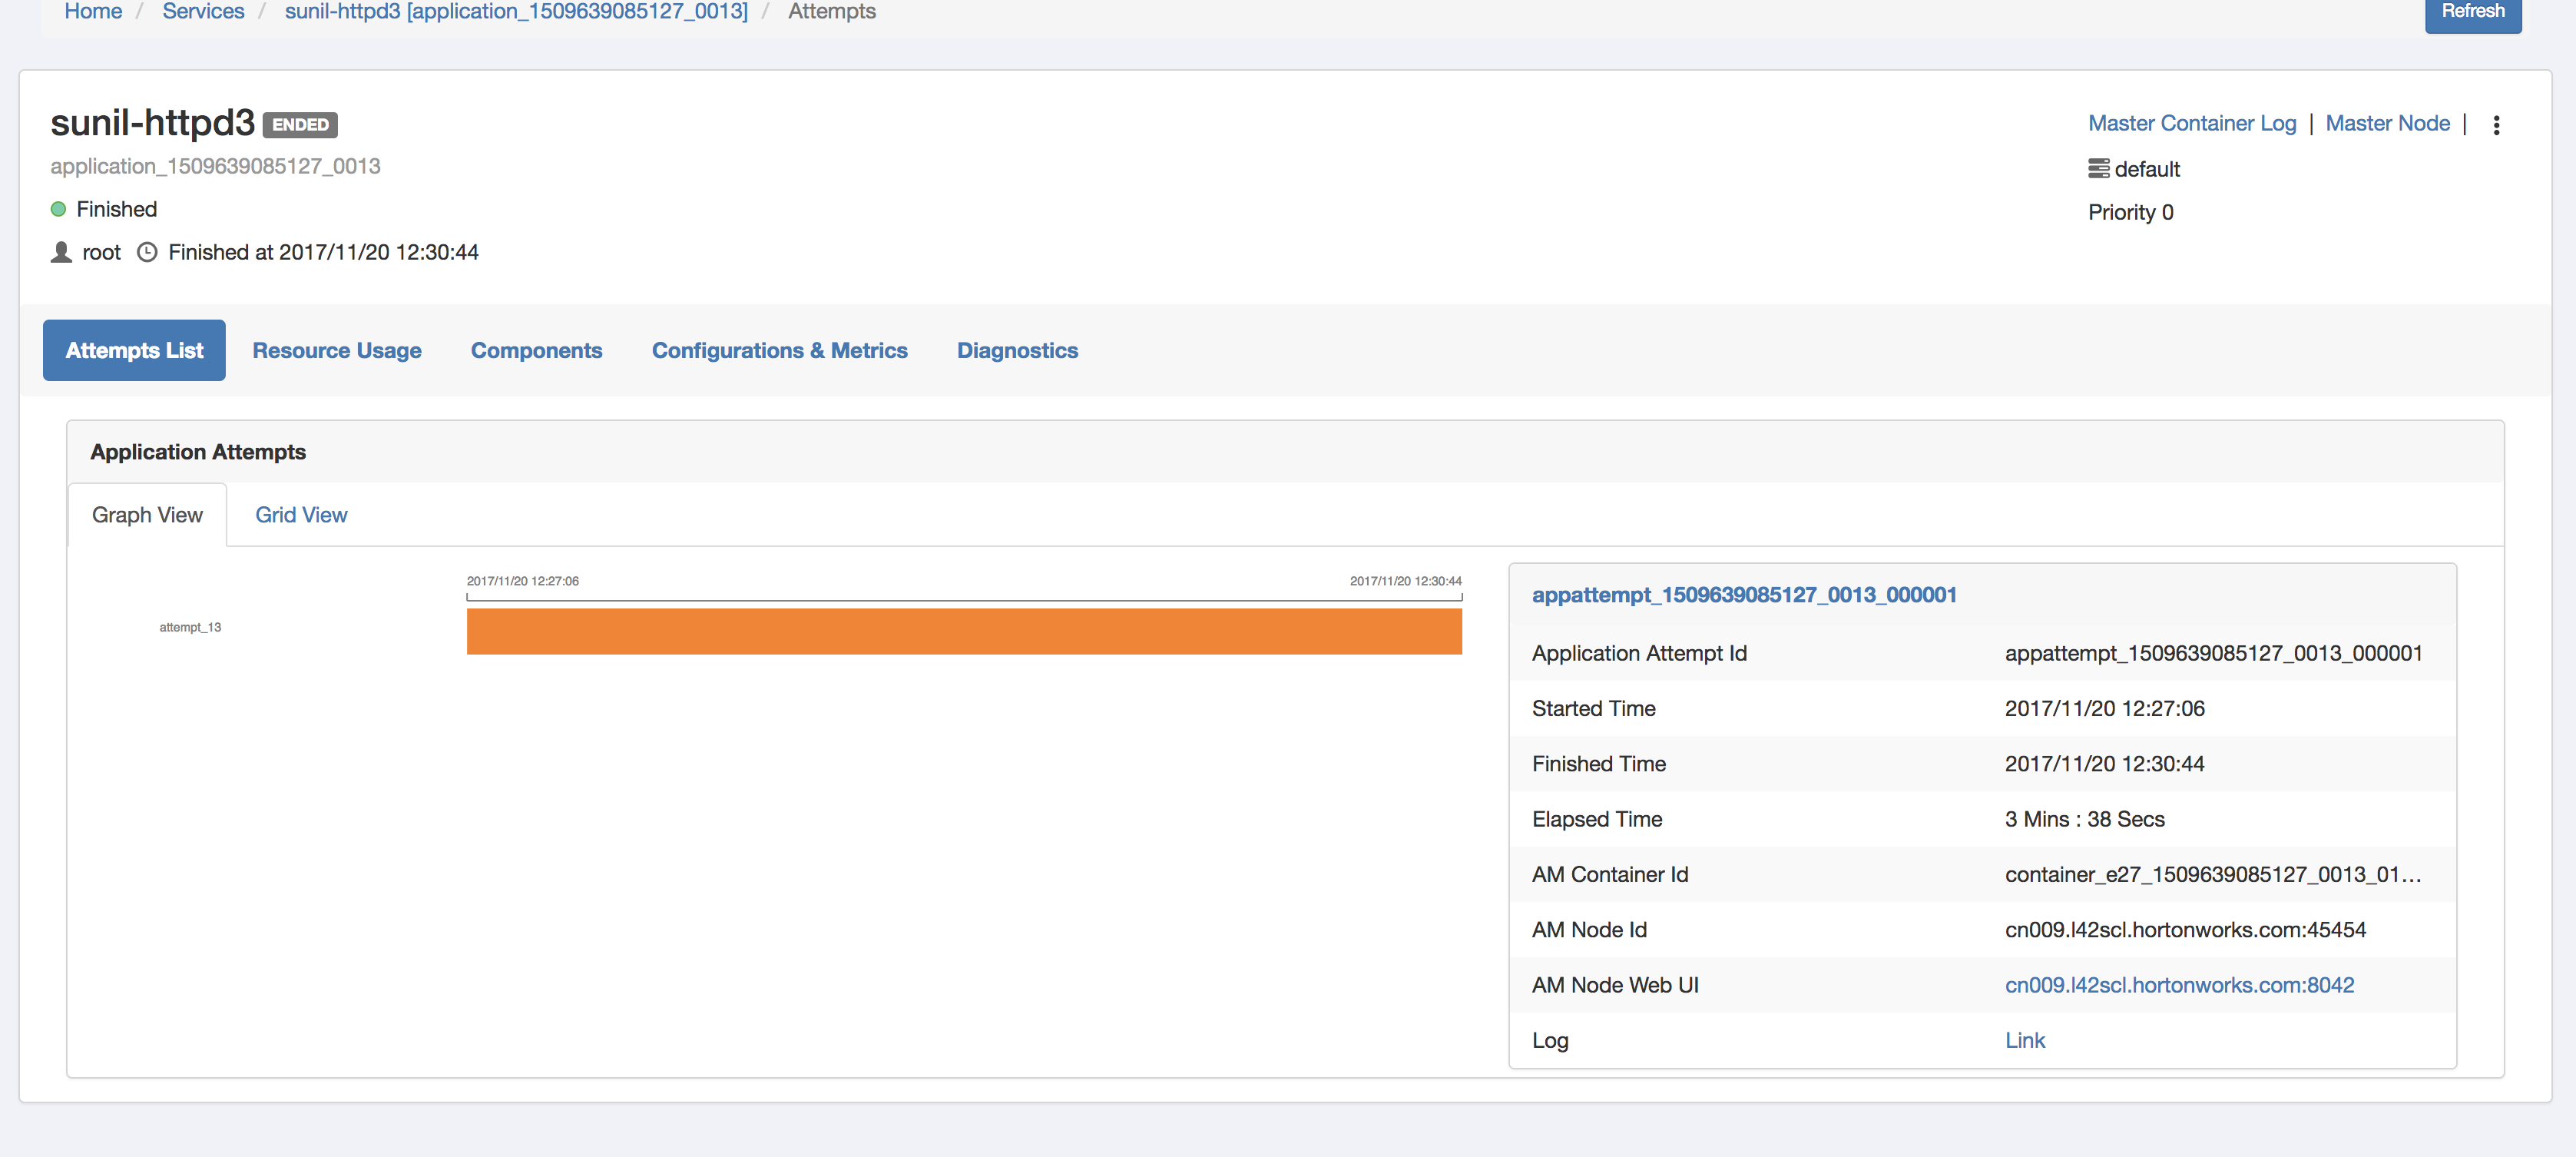Viewport: 2576px width, 1157px height.
Task: Switch to the Resource Usage tab
Action: pyautogui.click(x=336, y=350)
